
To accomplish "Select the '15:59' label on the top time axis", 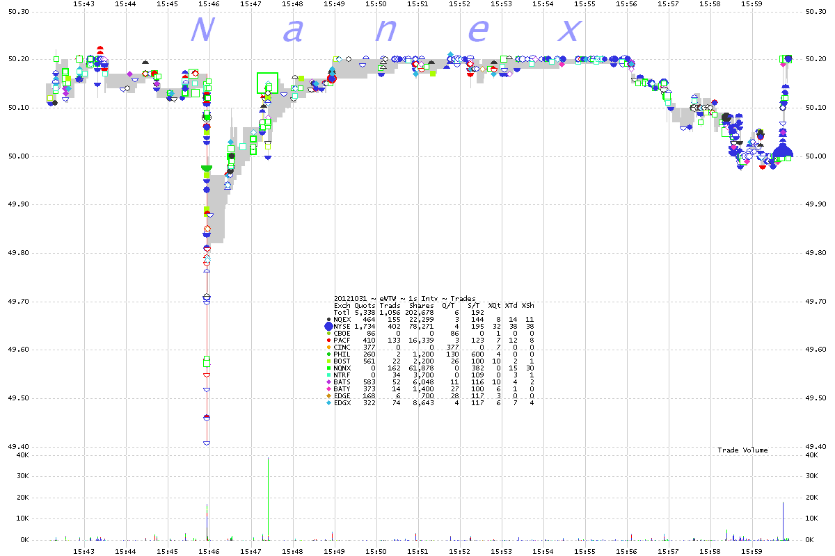I will click(751, 4).
